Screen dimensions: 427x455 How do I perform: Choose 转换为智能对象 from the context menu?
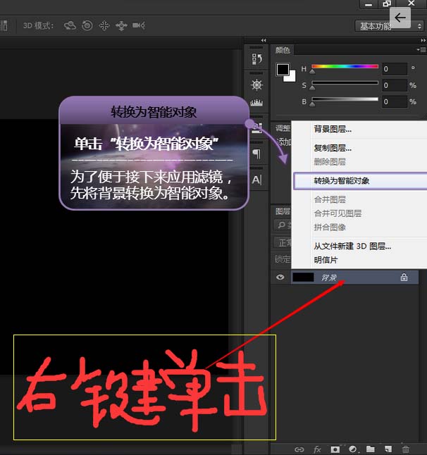(x=342, y=181)
